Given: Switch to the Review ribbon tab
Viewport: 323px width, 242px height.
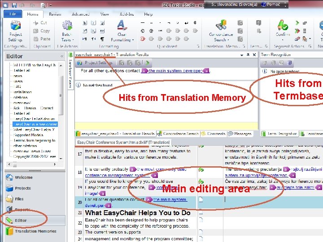Looking at the screenshot, I should tap(55, 14).
